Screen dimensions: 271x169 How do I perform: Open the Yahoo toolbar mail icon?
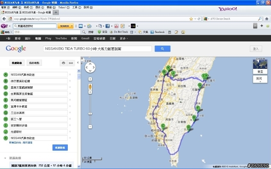pyautogui.click(x=80, y=26)
